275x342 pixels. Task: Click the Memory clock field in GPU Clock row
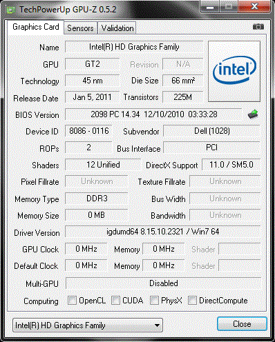pos(164,249)
